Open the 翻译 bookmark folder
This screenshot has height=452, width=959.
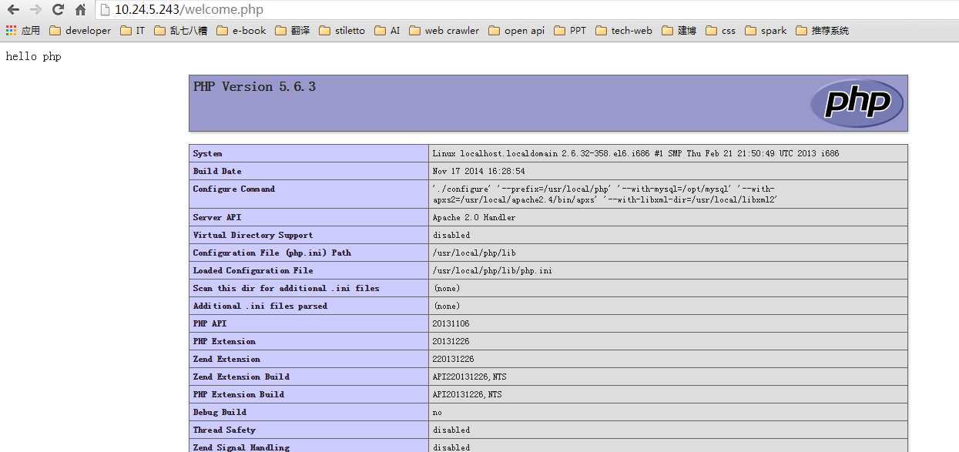[x=293, y=31]
